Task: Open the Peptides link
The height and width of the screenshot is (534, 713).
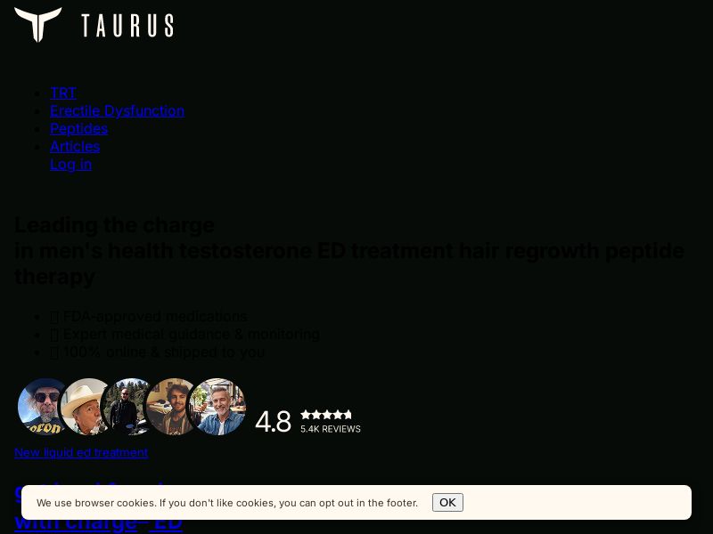Action: click(78, 128)
